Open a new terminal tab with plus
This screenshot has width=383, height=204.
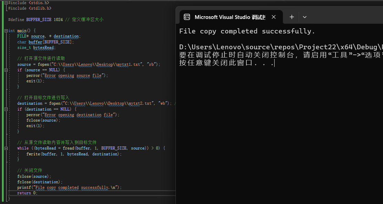[x=291, y=17]
